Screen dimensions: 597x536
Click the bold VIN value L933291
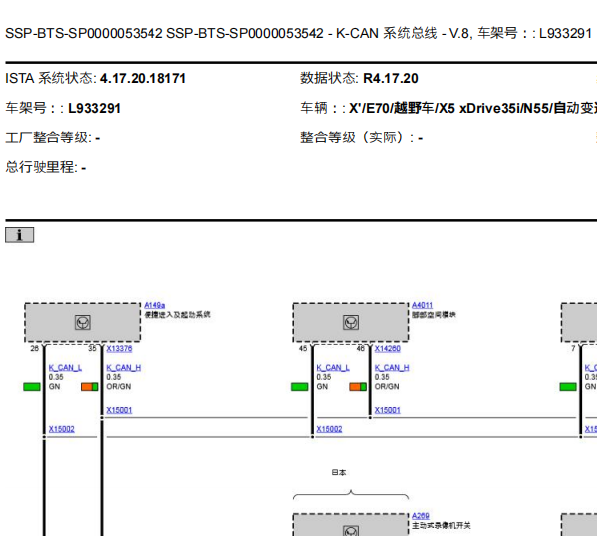94,108
